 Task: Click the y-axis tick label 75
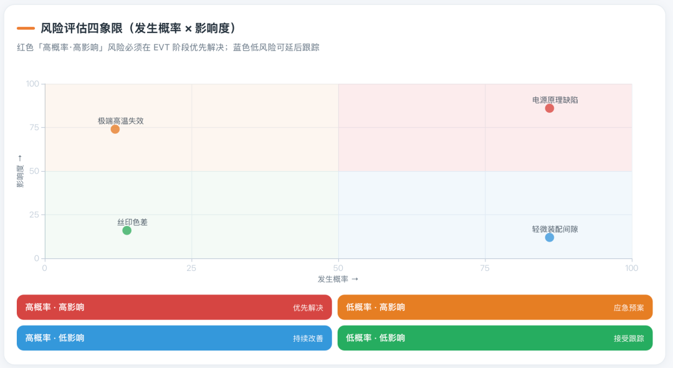pyautogui.click(x=34, y=128)
